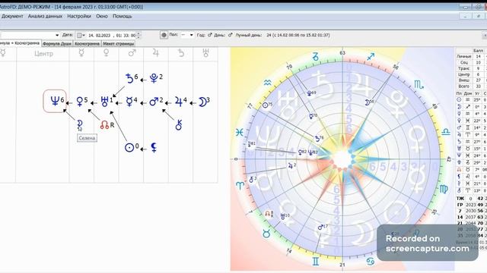487x273 pixels.
Task: Click the round globe button before Пол
Action: pyautogui.click(x=164, y=35)
